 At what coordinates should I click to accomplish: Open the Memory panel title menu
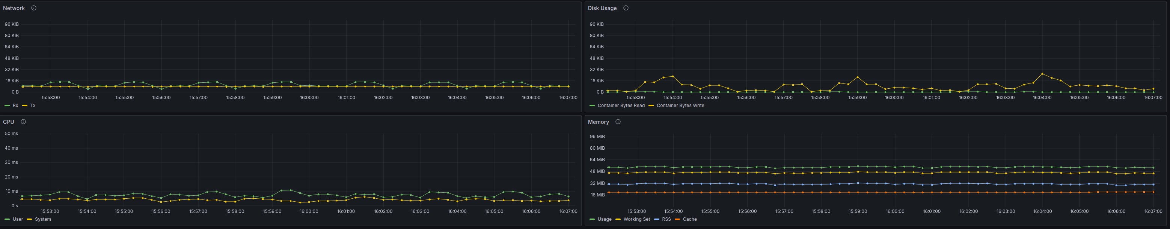tap(598, 122)
